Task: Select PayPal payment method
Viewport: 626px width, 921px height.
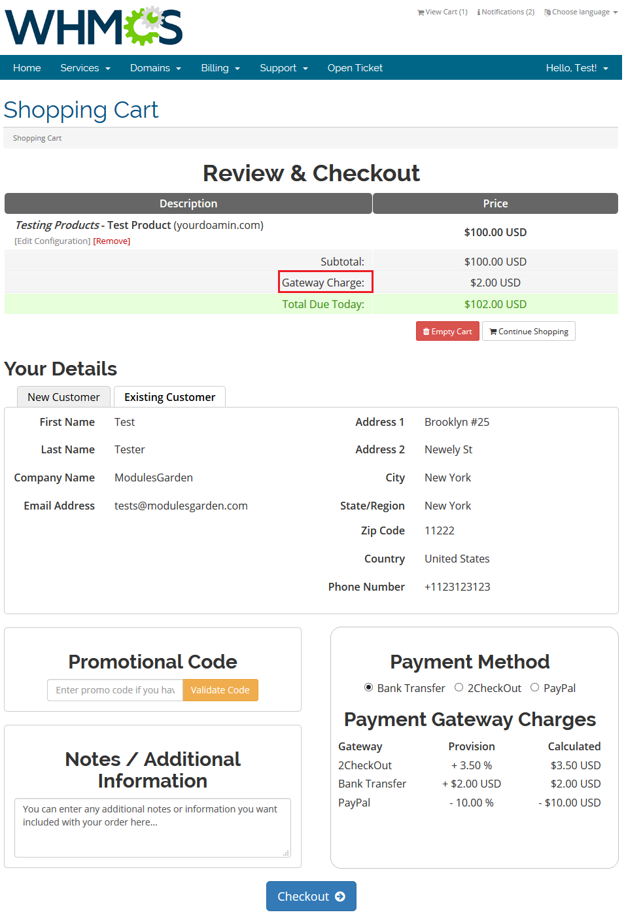Action: [x=535, y=687]
